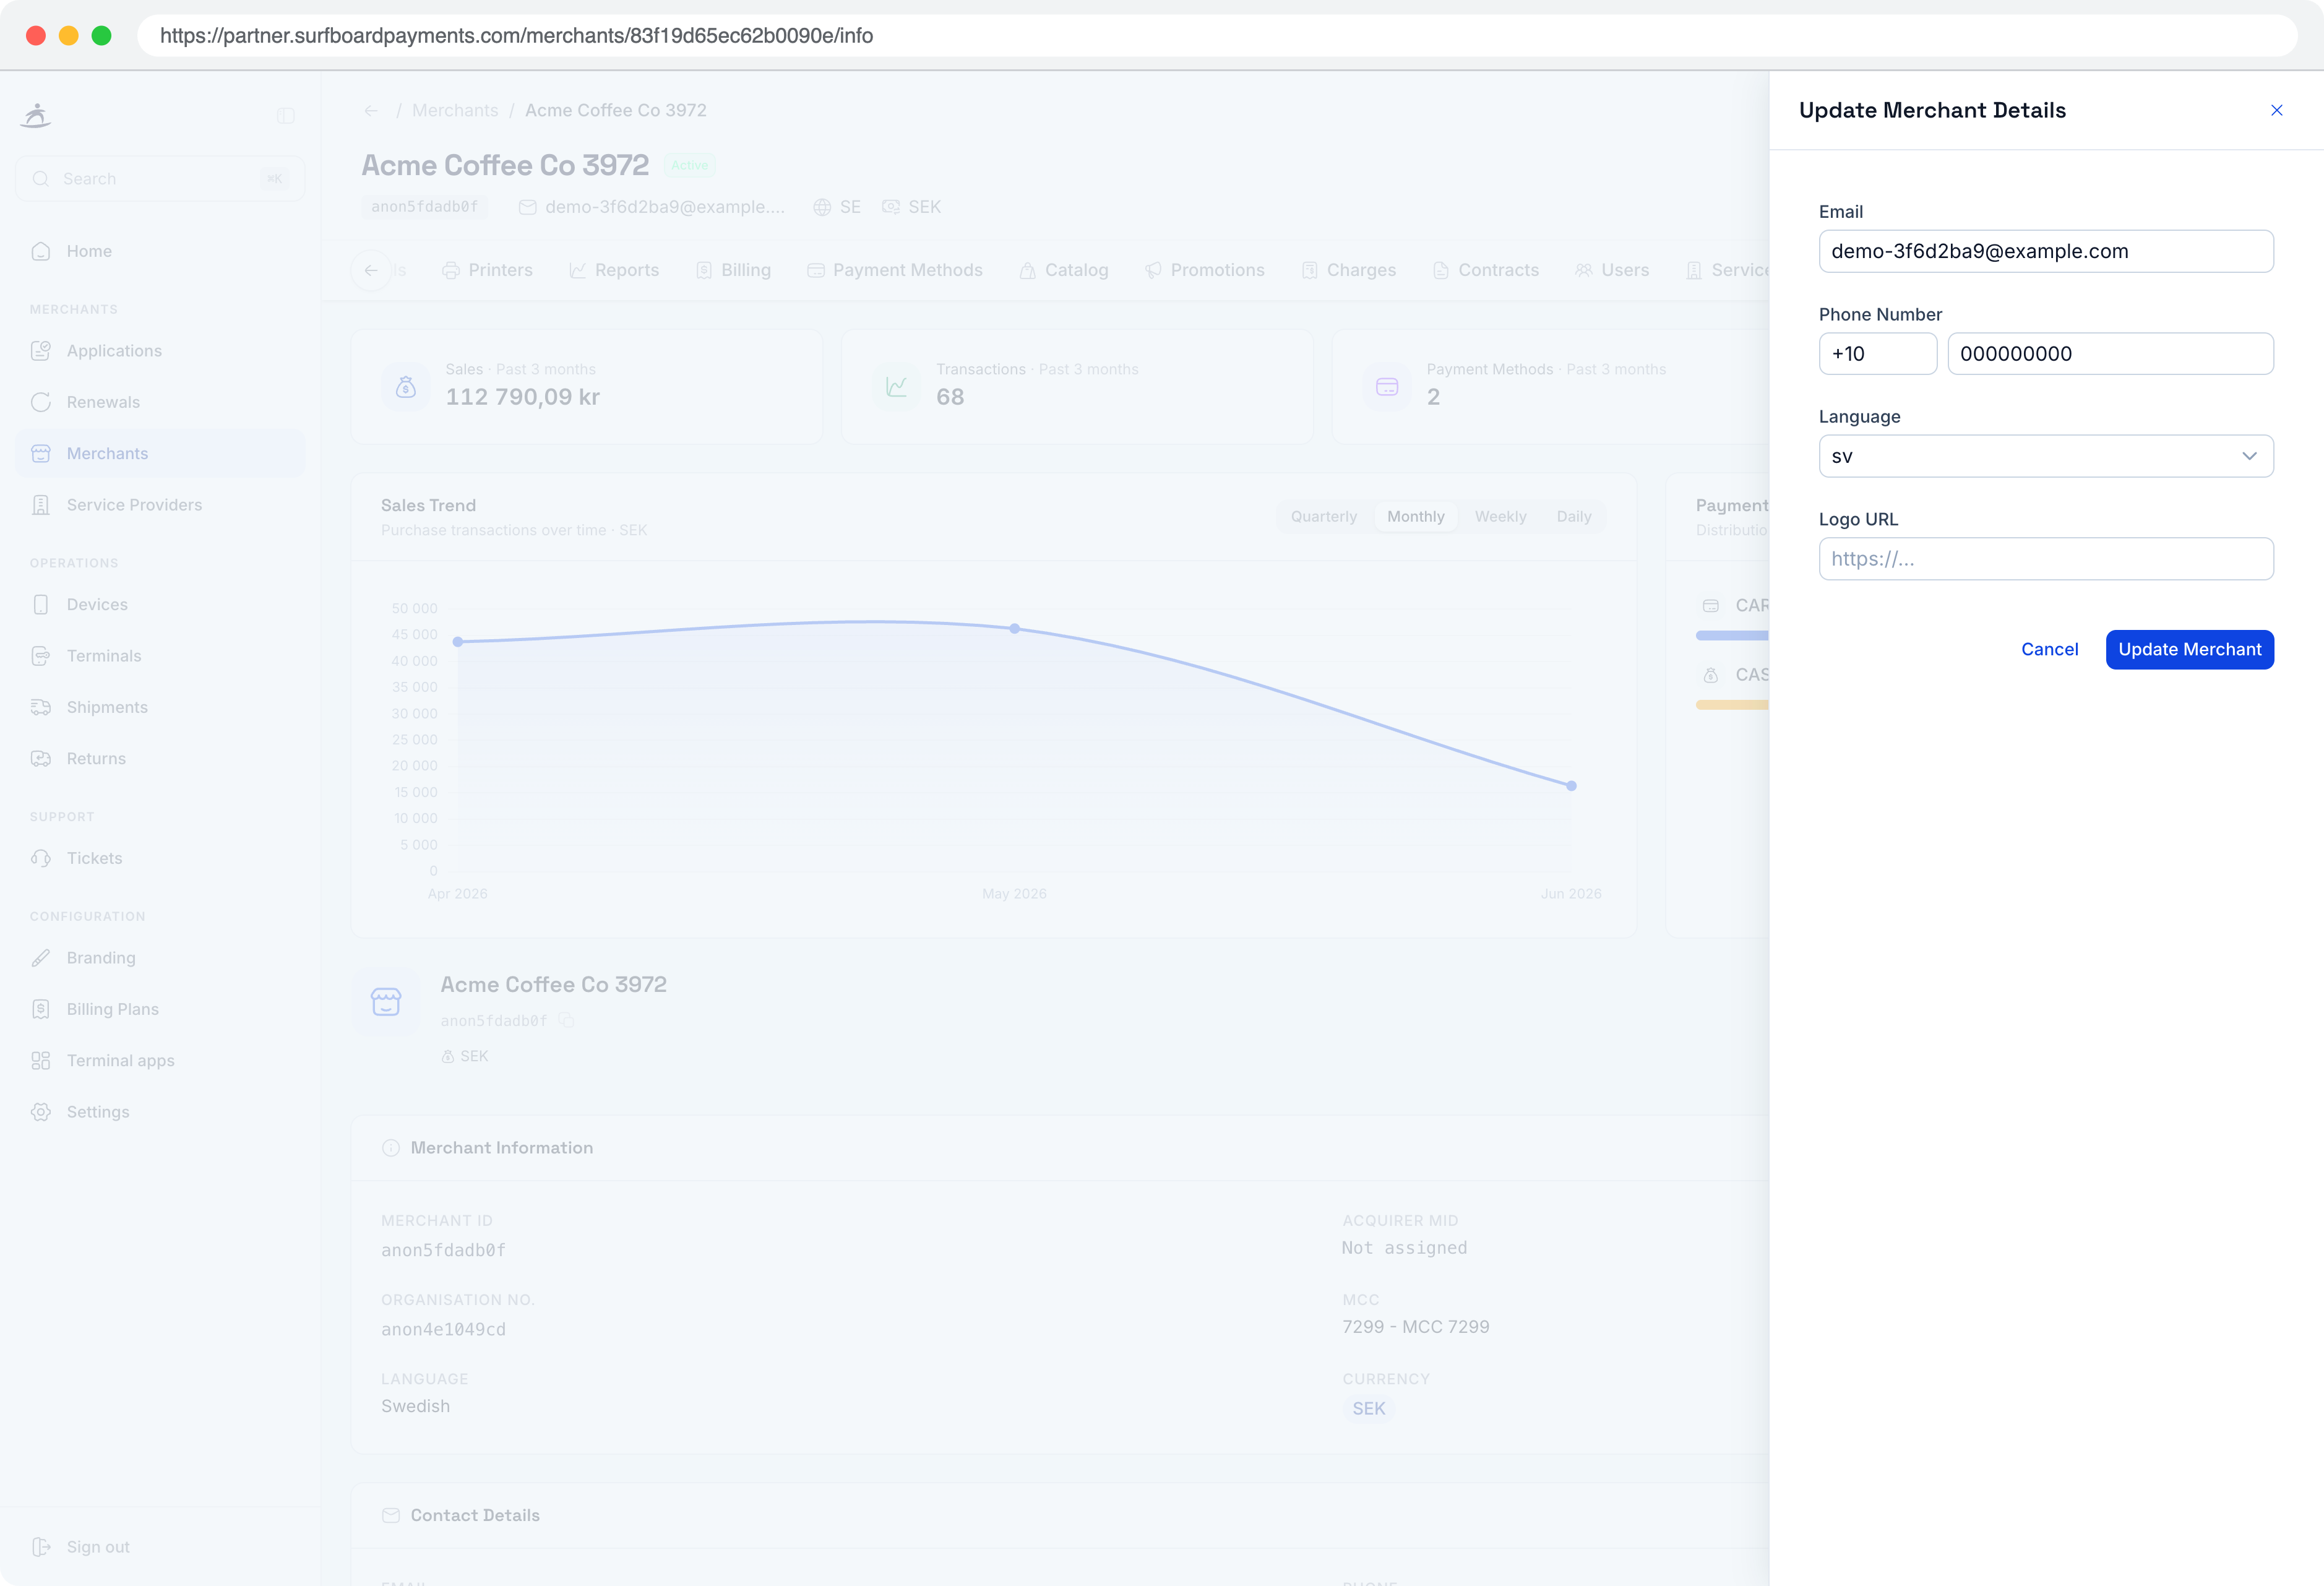Click the anon5fdadb0f tag under the title
2324x1586 pixels.
click(425, 206)
